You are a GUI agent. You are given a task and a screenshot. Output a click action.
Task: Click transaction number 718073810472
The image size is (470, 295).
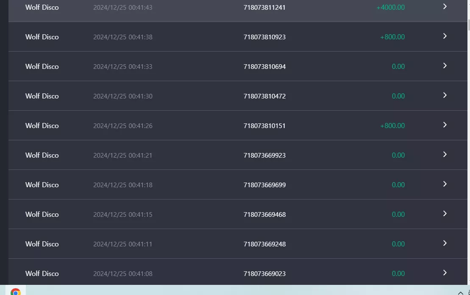(x=264, y=96)
